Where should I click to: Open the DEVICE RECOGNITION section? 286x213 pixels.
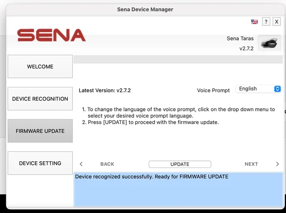(x=40, y=98)
